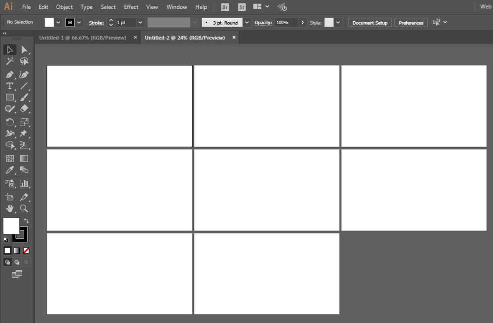This screenshot has width=493, height=323.
Task: Open the Style swatch dropdown
Action: (338, 23)
